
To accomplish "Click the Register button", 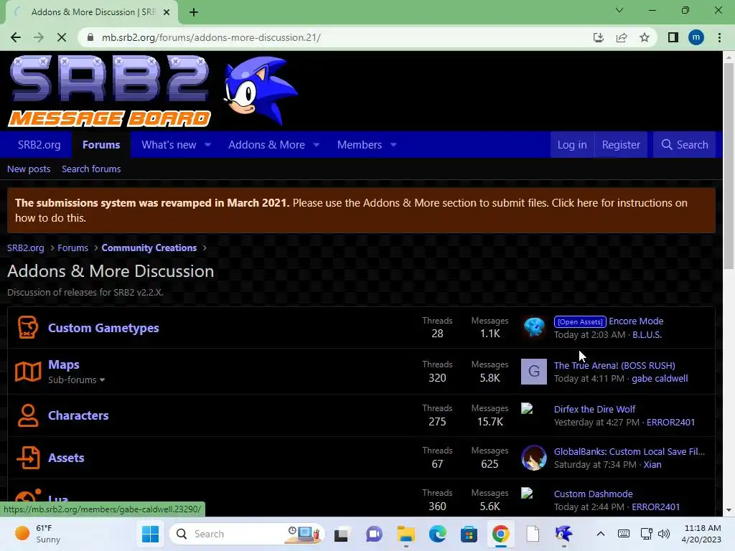I will pos(621,145).
